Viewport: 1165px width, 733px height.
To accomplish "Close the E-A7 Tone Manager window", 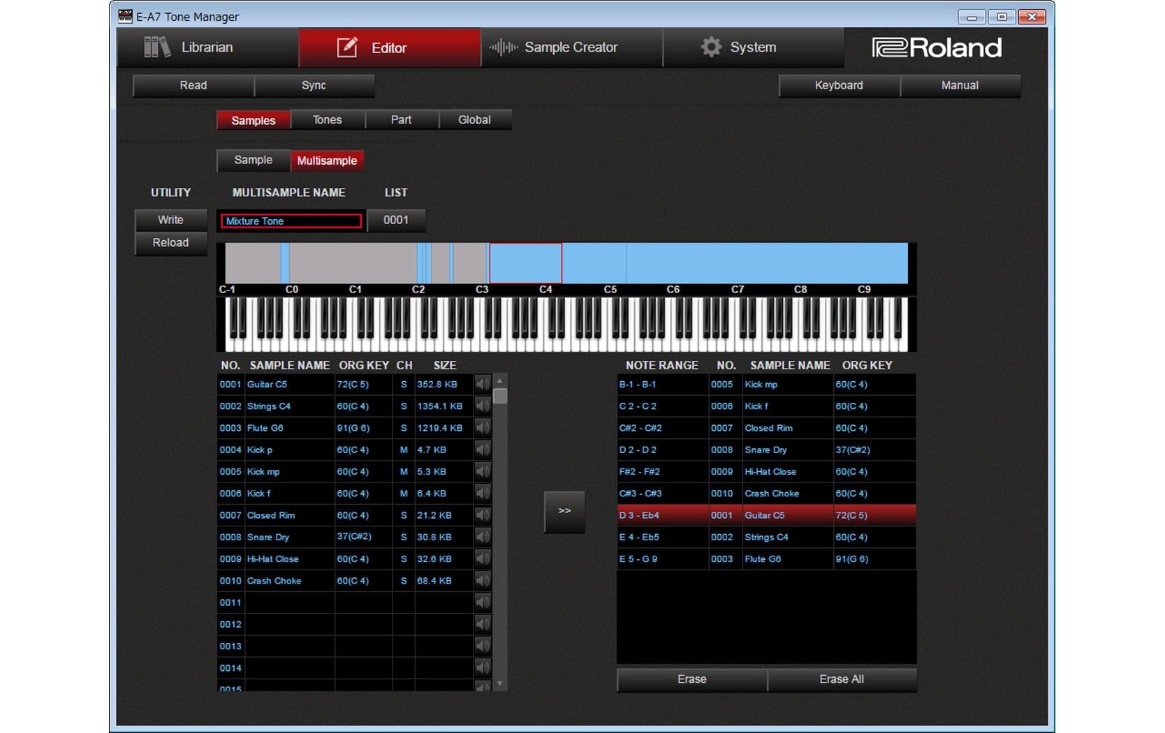I will click(x=1032, y=16).
